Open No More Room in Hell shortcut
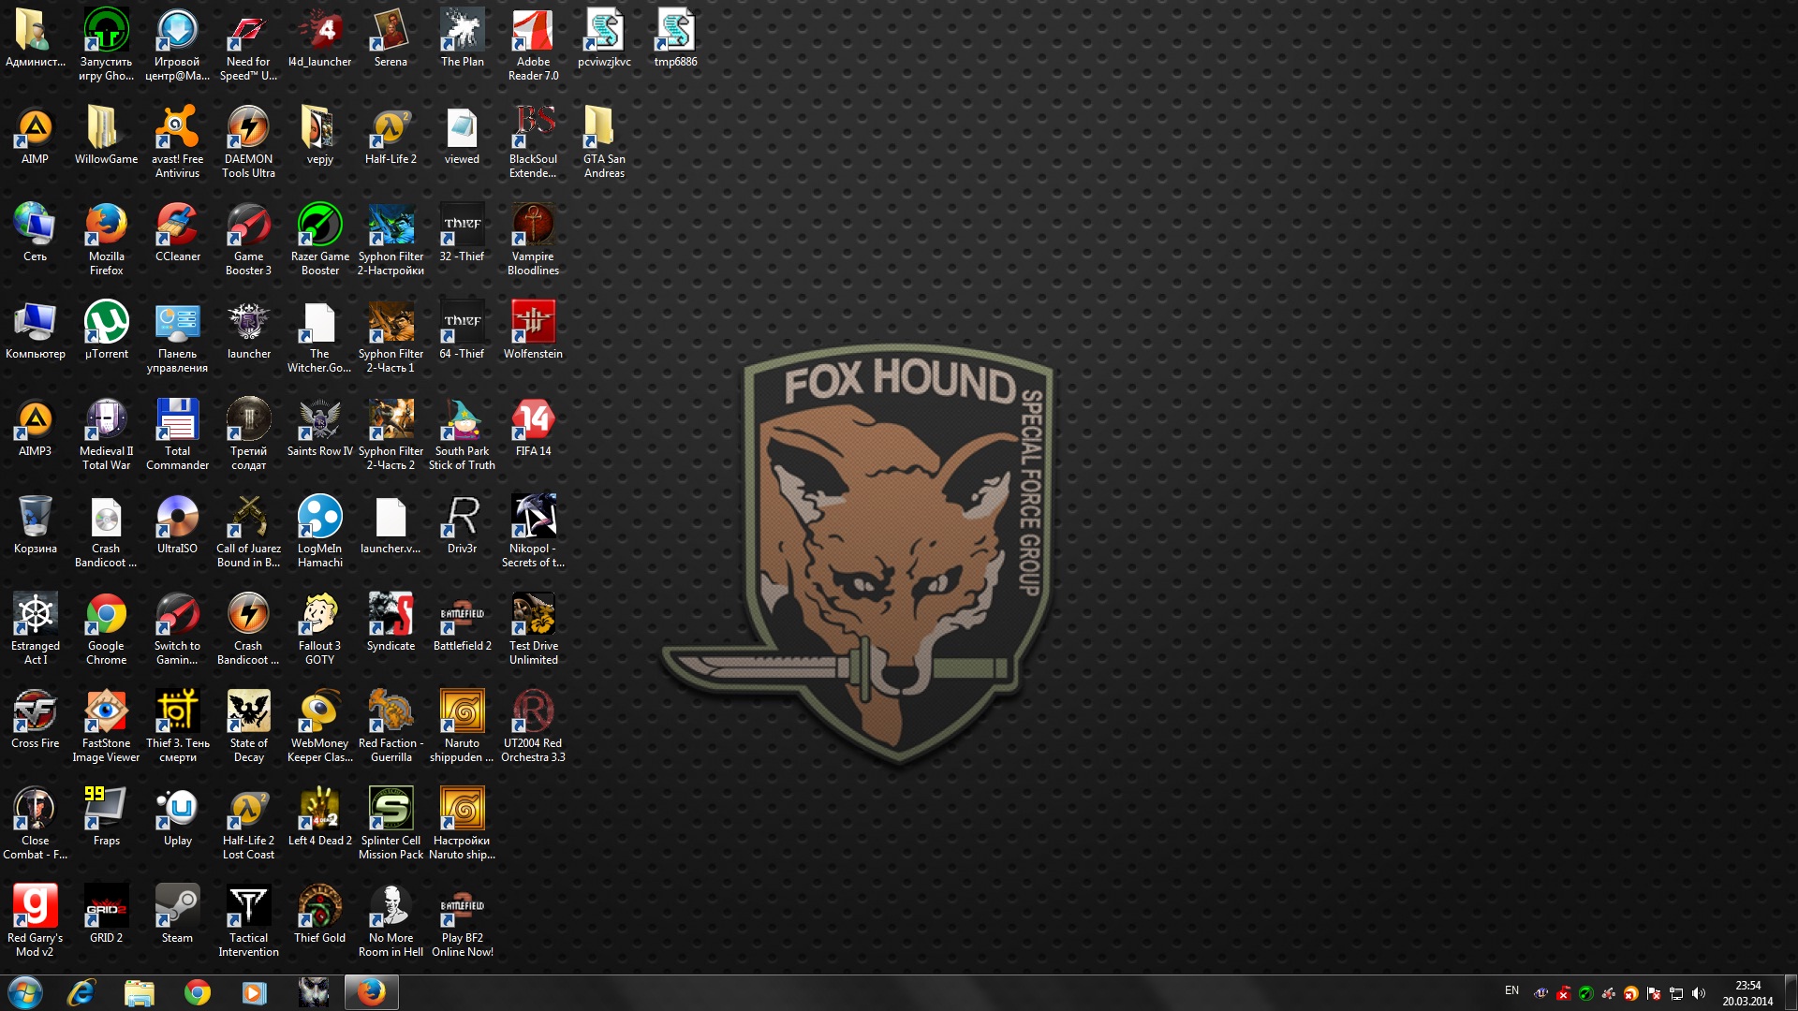Viewport: 1798px width, 1011px height. (391, 920)
